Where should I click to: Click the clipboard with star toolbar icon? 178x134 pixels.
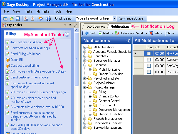[x=26, y=19]
